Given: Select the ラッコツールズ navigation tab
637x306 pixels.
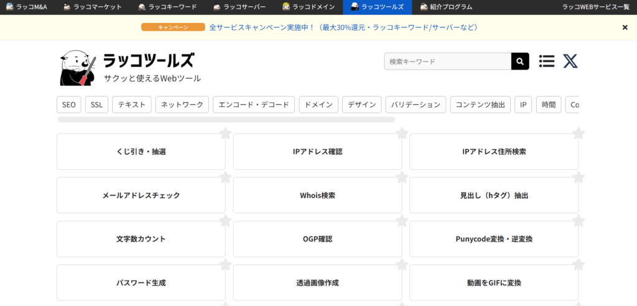Looking at the screenshot, I should click(x=377, y=7).
